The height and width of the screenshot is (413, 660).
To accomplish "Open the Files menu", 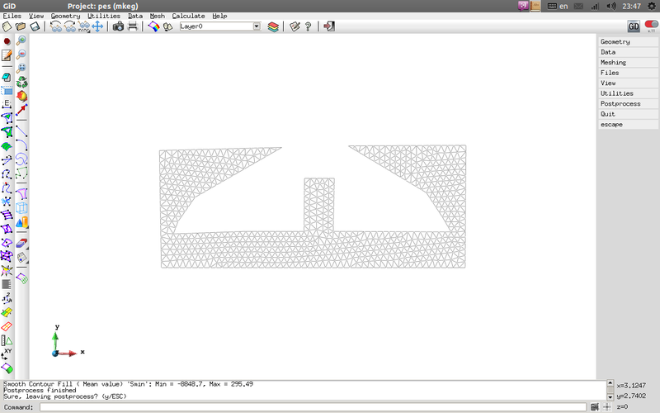I will tap(12, 16).
